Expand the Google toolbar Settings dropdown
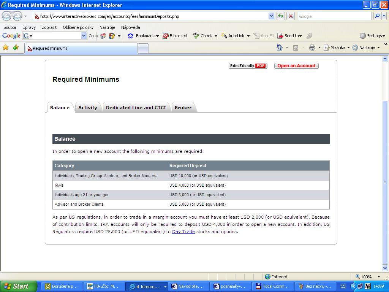 coord(373,36)
